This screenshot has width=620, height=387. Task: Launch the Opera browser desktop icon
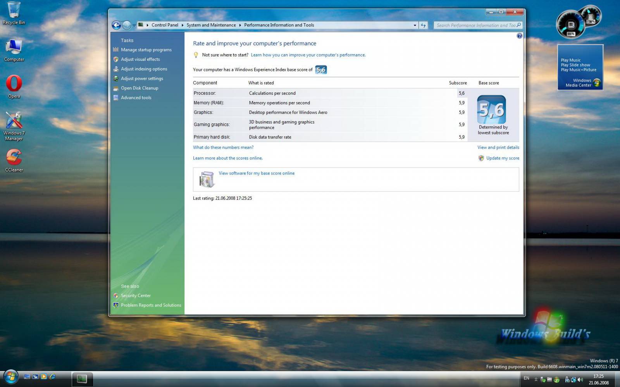[x=14, y=87]
